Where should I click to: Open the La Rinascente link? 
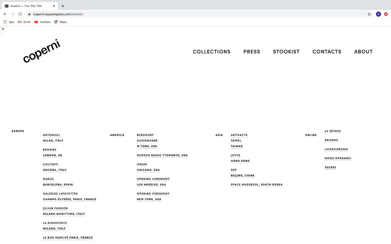[55, 223]
